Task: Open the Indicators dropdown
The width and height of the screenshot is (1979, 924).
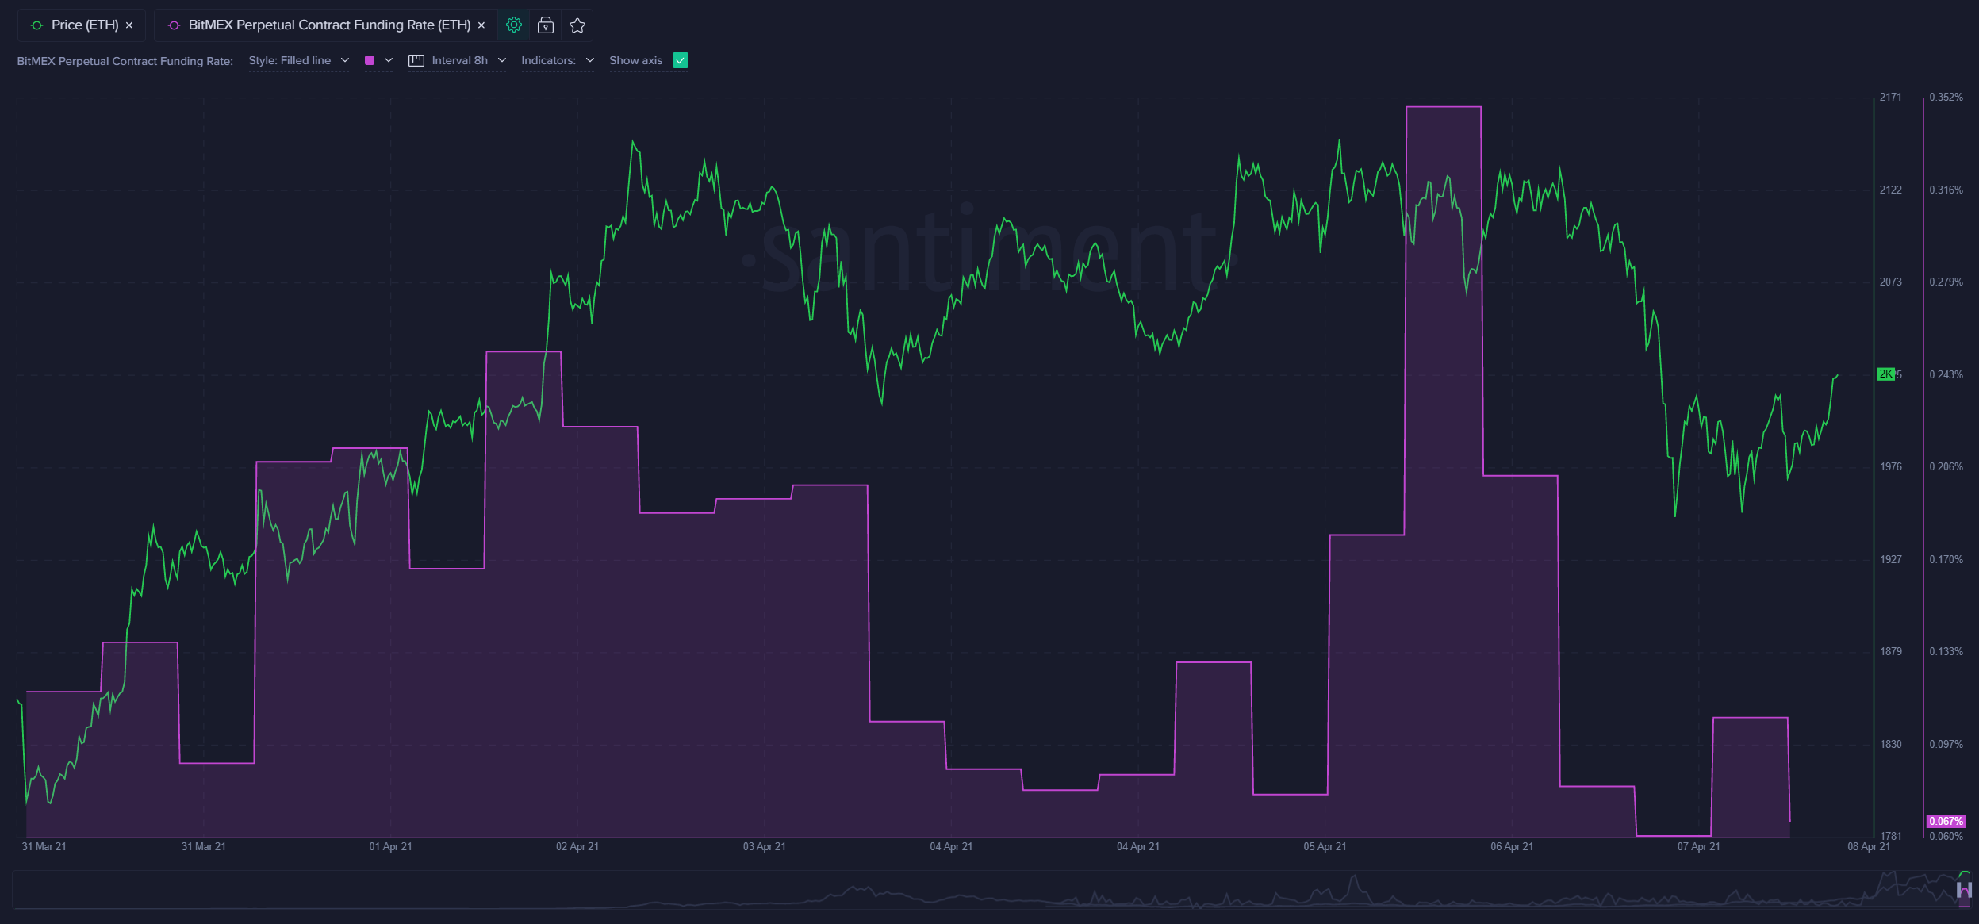Action: tap(557, 60)
